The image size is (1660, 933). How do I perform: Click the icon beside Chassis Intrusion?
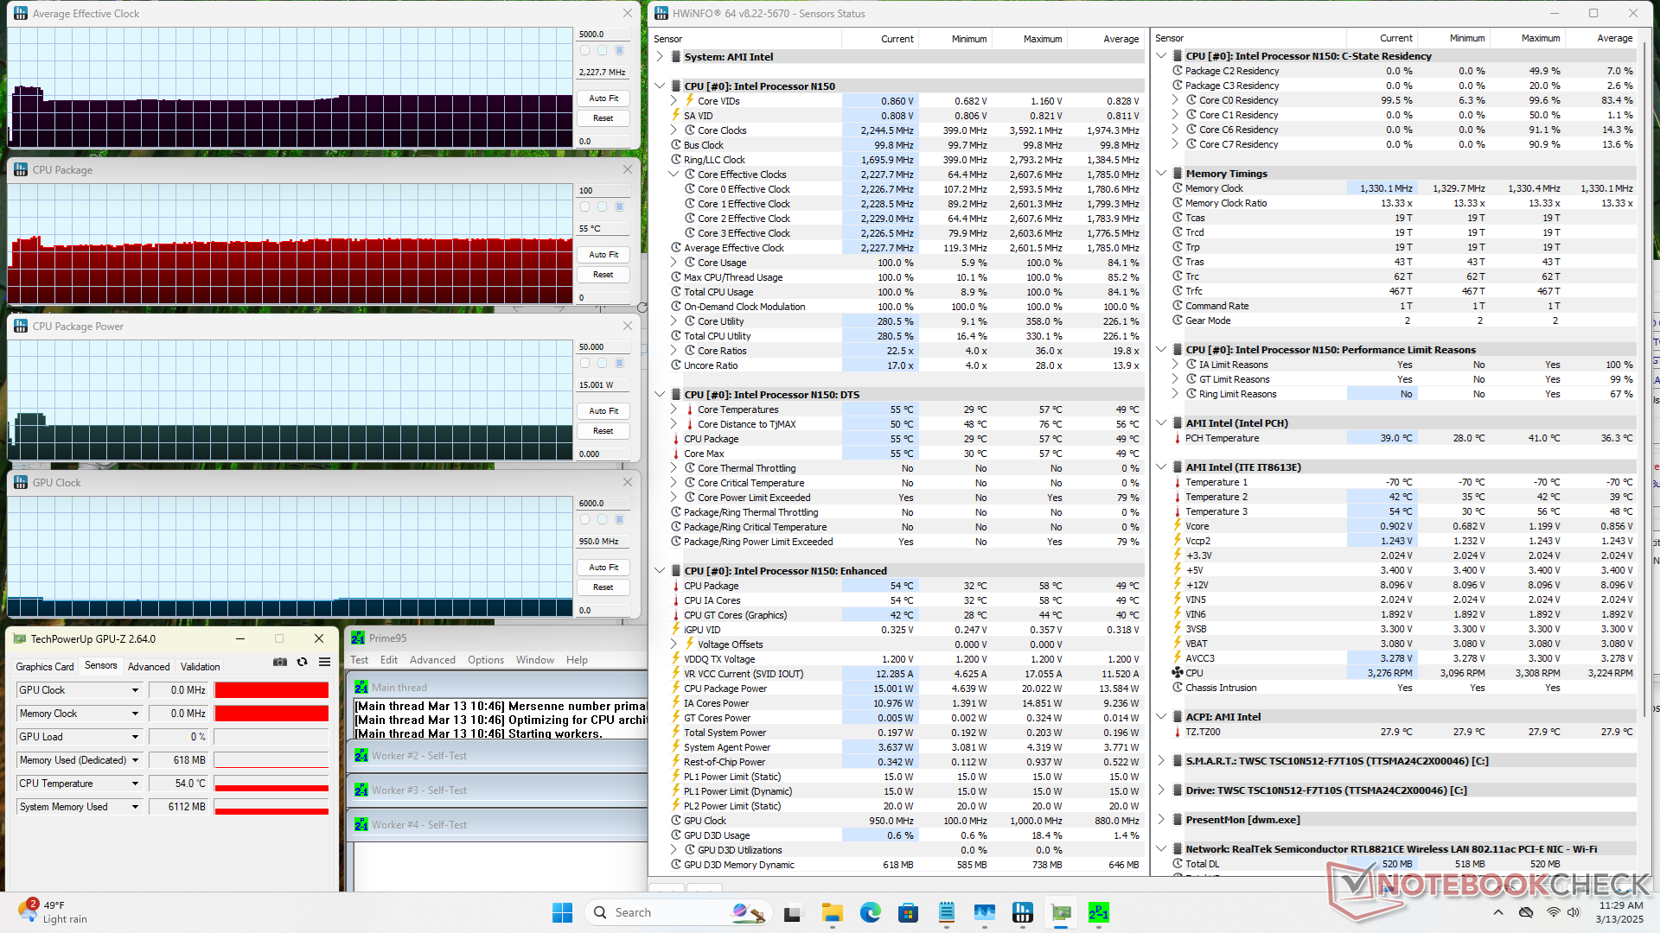point(1178,688)
